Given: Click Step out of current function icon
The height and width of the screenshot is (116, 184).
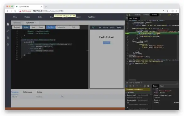Looking at the screenshot, I should click(137, 86).
